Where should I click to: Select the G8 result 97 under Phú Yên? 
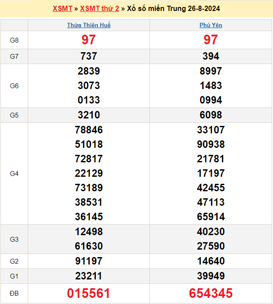click(211, 40)
